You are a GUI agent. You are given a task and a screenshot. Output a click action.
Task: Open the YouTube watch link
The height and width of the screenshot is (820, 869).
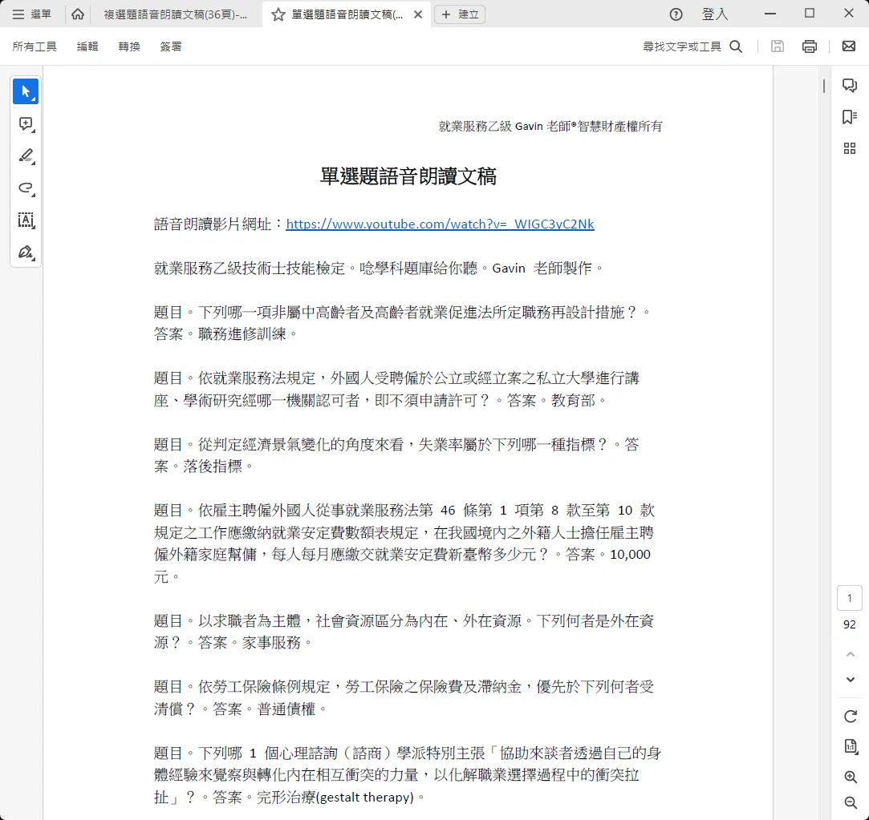[x=440, y=224]
